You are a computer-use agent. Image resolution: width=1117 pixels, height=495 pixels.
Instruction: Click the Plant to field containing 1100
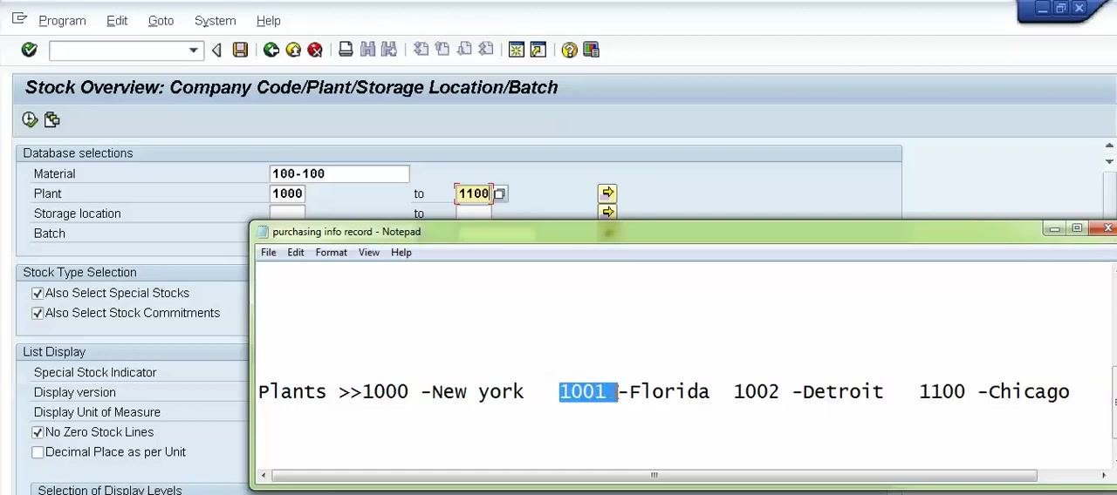[474, 193]
